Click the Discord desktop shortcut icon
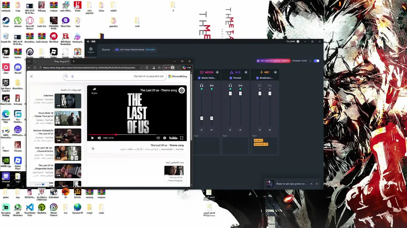Image resolution: width=407 pixels, height=228 pixels. (18, 67)
